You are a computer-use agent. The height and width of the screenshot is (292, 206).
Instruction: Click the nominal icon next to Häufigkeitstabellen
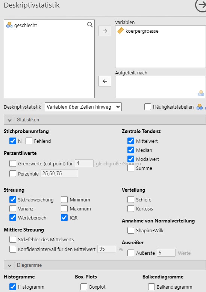[x=200, y=107]
